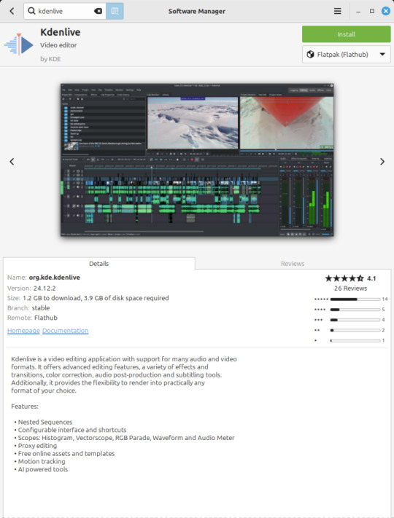Maximize the Software Manager window
394x518 pixels.
tap(372, 11)
